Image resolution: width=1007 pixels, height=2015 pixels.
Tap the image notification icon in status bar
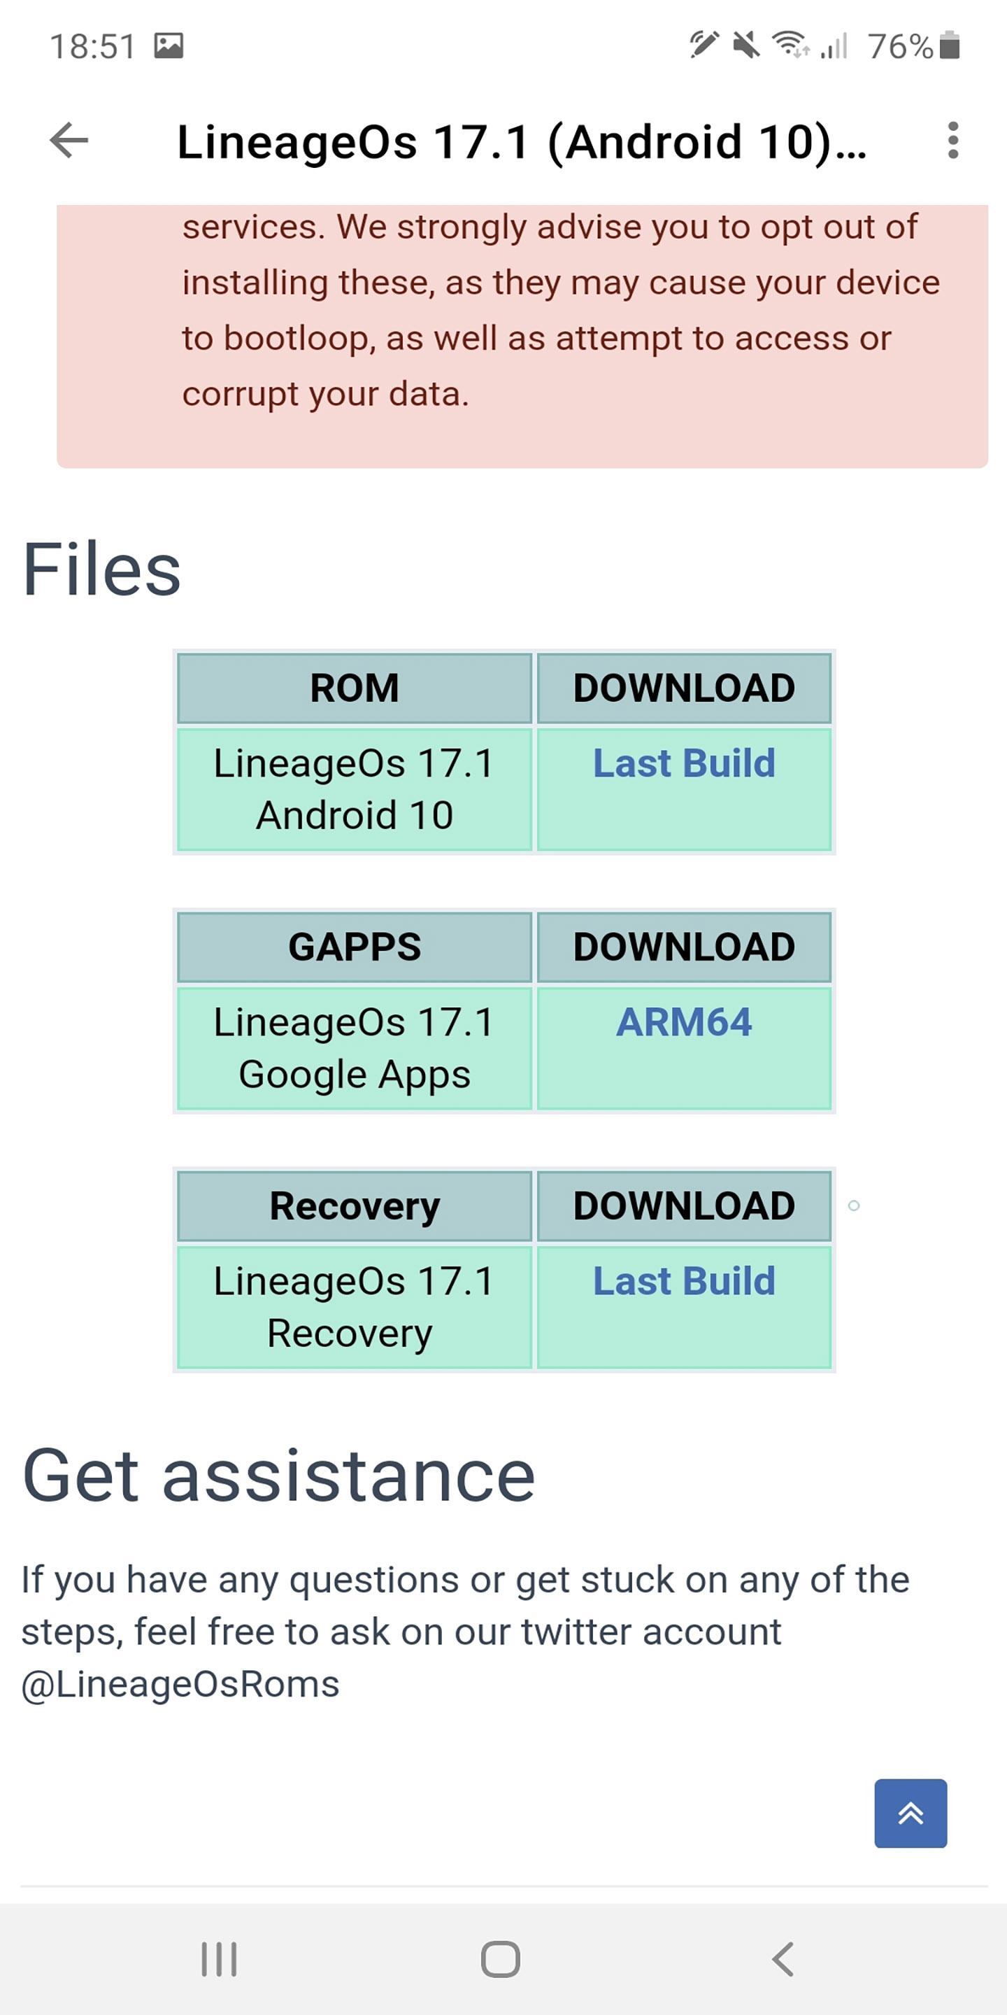[169, 46]
